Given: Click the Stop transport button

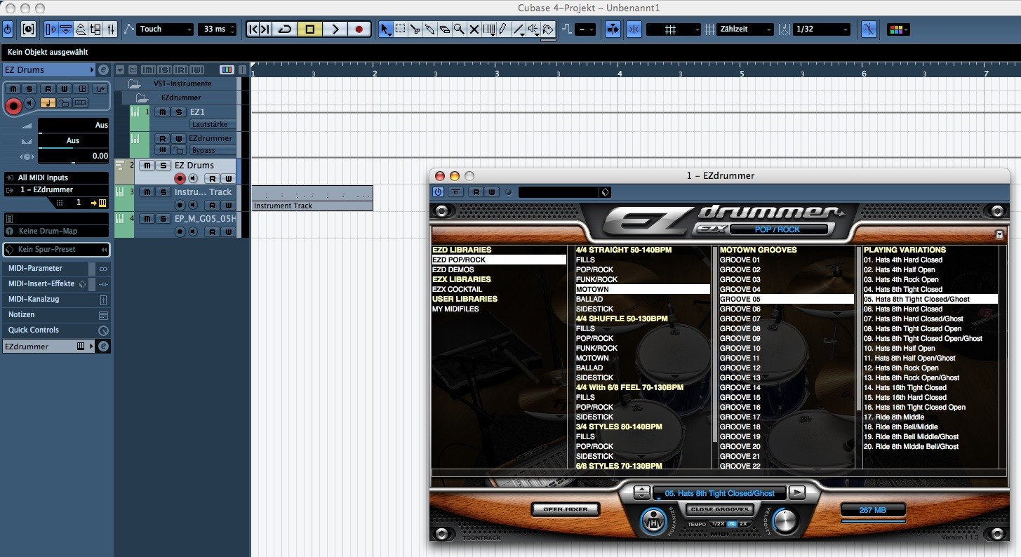Looking at the screenshot, I should click(x=310, y=29).
